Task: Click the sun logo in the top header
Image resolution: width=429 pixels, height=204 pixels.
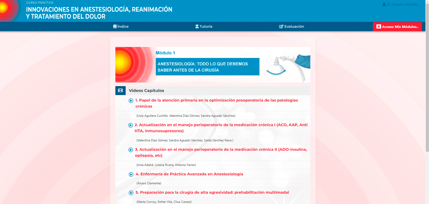Action: [9, 10]
